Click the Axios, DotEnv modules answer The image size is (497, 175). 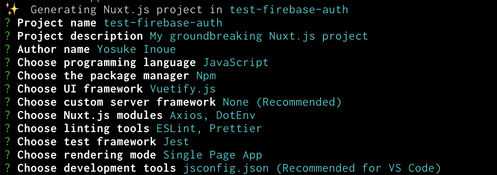click(x=212, y=115)
